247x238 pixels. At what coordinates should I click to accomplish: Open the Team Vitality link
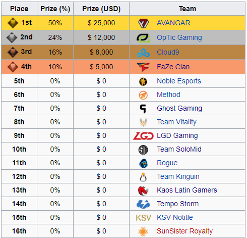click(176, 122)
